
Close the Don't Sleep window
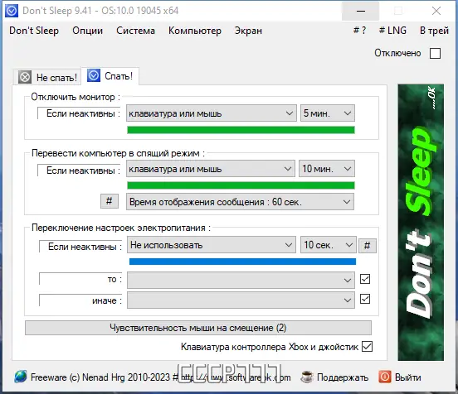[x=436, y=11]
